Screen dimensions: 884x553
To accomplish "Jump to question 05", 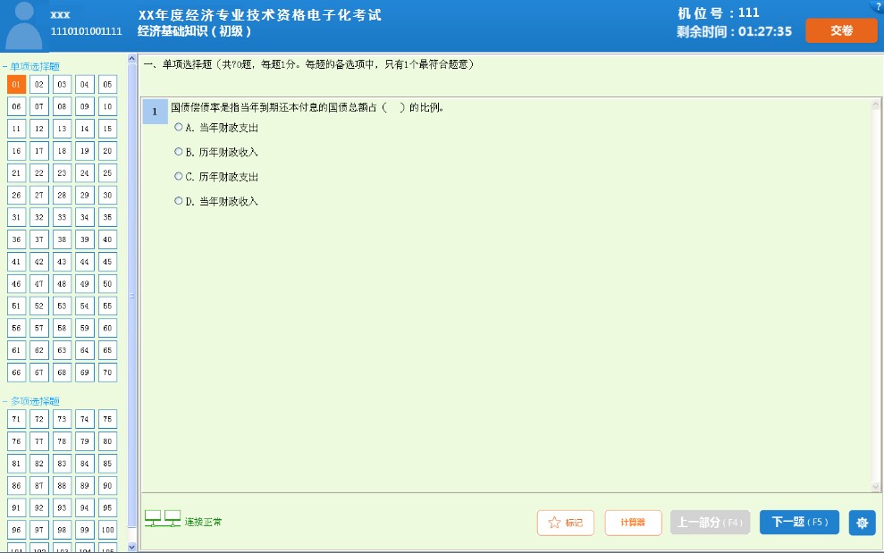I will pyautogui.click(x=107, y=85).
